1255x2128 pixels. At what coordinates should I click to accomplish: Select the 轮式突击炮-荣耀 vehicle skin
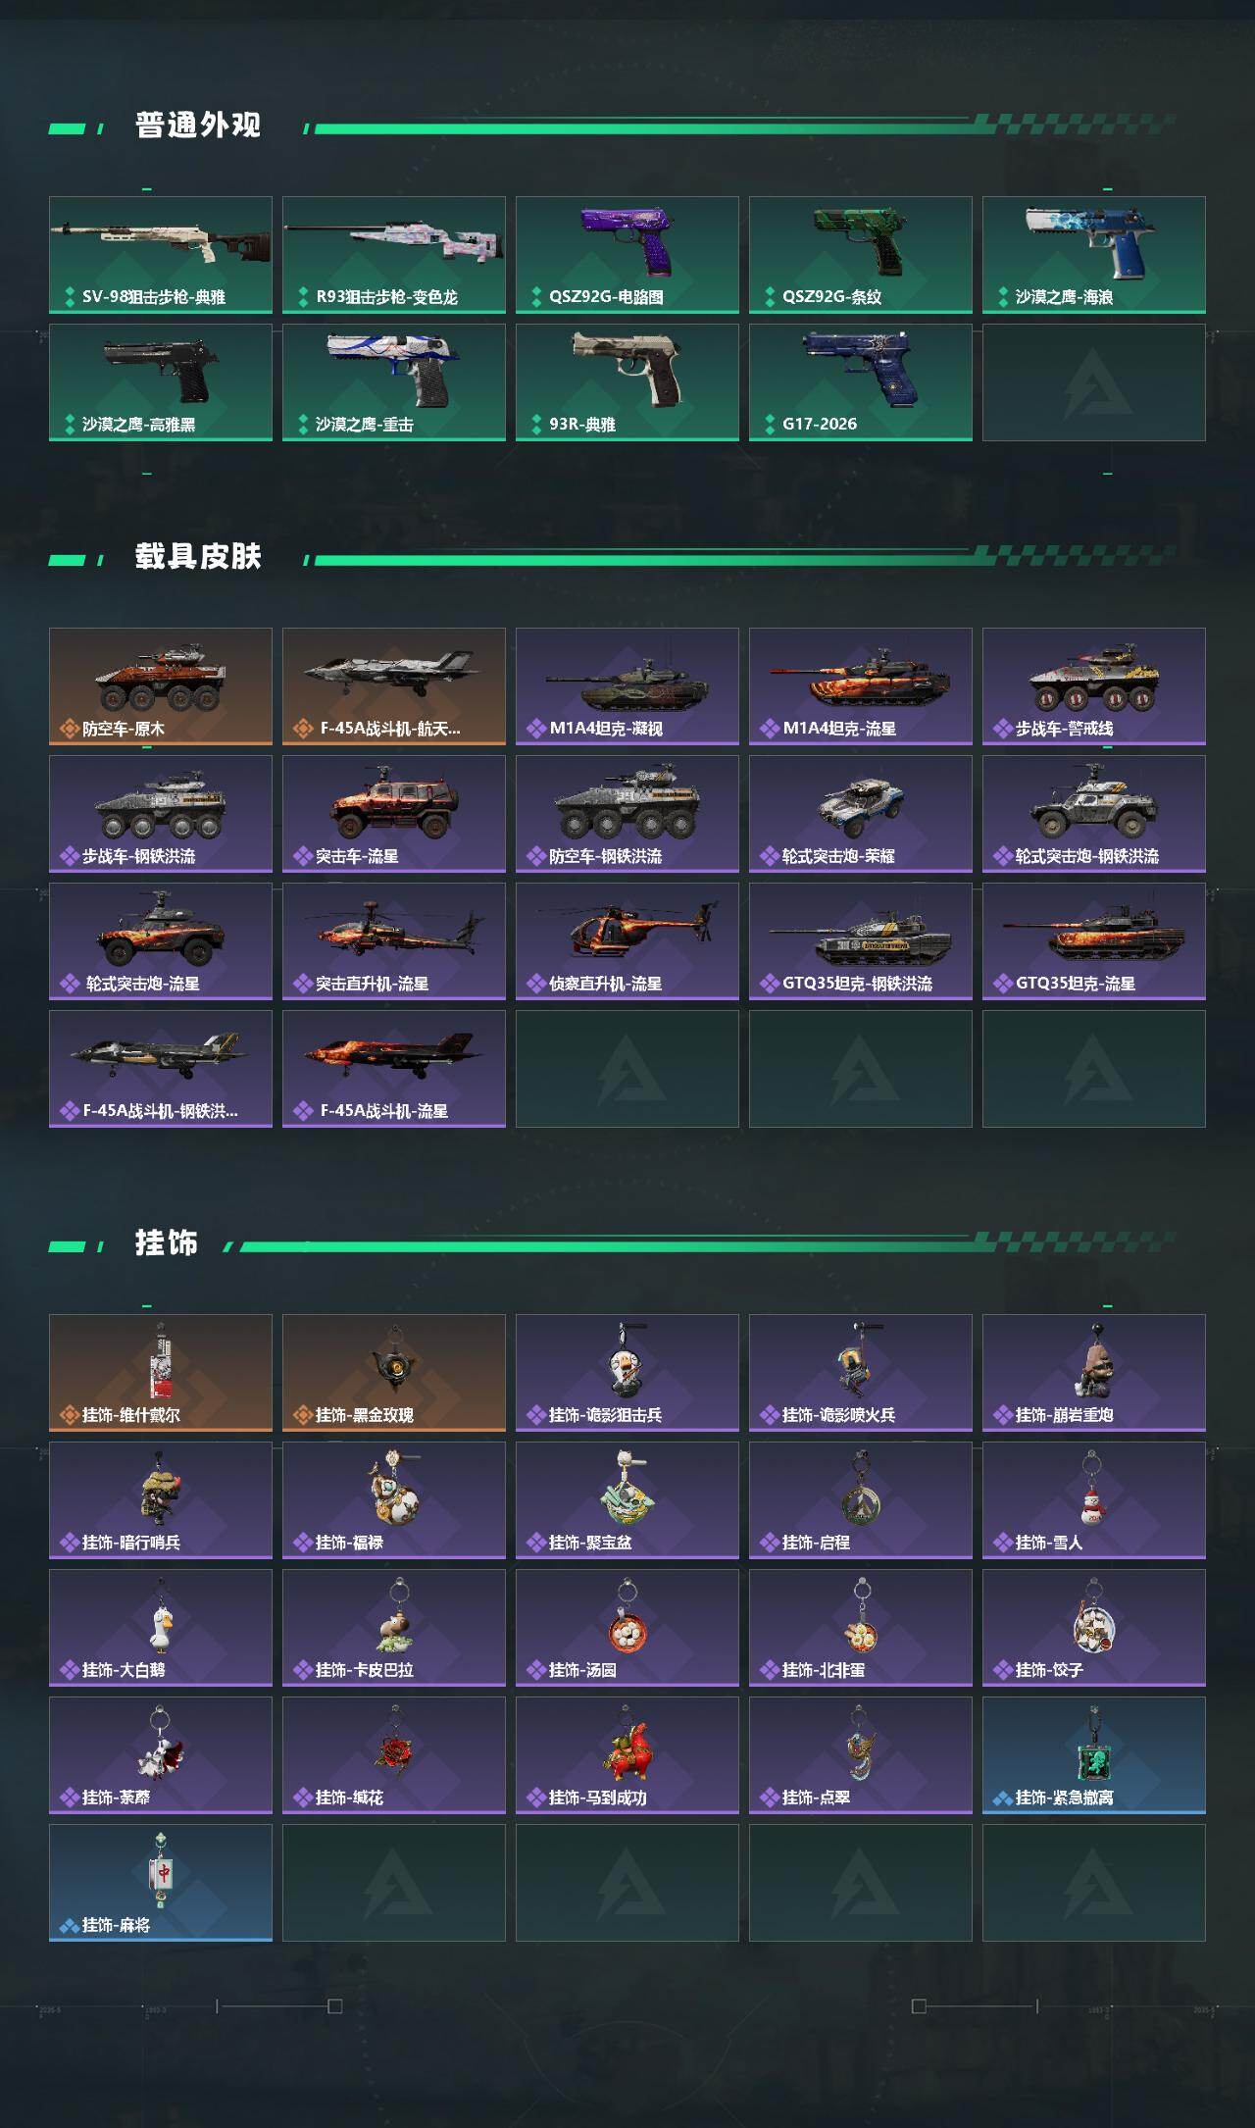[861, 814]
